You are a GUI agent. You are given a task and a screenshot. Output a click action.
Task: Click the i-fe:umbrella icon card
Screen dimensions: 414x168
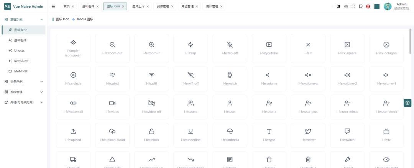(230, 135)
